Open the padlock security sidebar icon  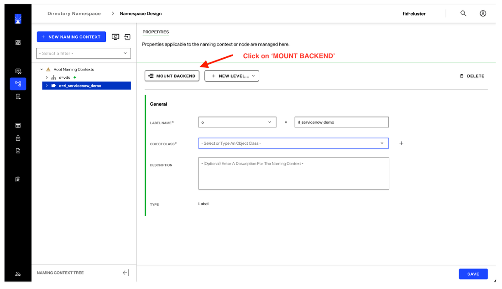pos(18,138)
